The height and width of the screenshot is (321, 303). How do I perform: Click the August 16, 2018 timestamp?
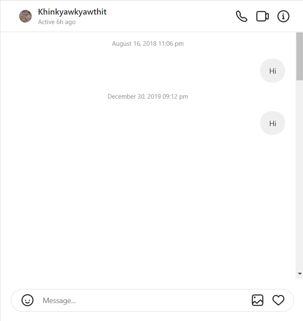click(148, 44)
